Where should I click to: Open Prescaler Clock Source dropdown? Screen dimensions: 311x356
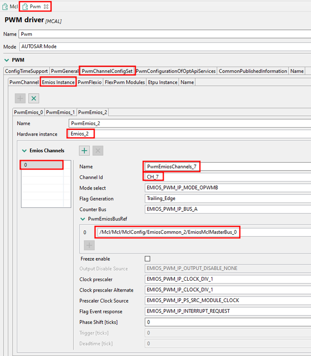(x=228, y=300)
